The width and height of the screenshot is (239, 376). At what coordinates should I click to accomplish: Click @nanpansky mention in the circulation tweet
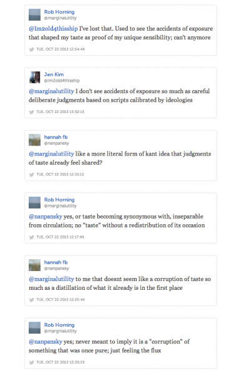point(46,216)
